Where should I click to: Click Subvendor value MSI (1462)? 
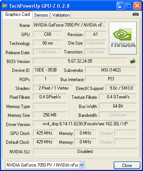click(111, 70)
